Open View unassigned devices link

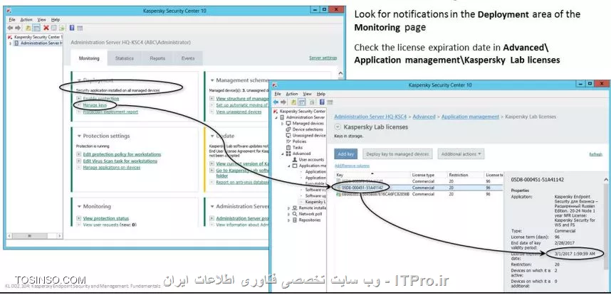coord(239,112)
